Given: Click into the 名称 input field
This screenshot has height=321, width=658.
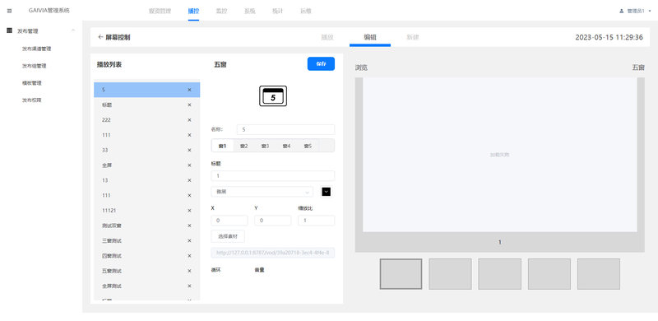Looking at the screenshot, I should click(x=285, y=129).
